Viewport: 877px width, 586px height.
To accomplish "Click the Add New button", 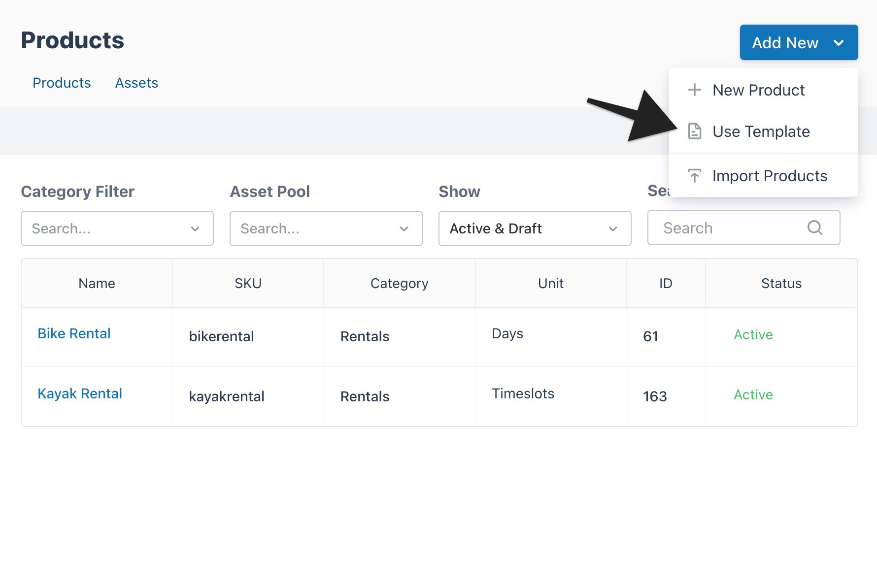I will (x=799, y=42).
